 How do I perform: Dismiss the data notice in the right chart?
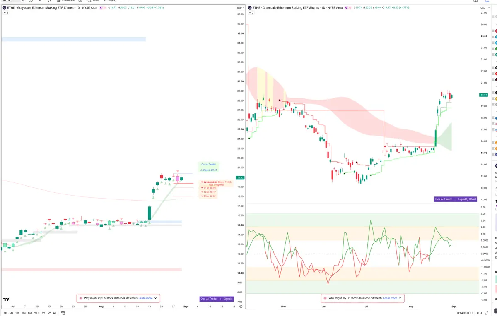400,298
